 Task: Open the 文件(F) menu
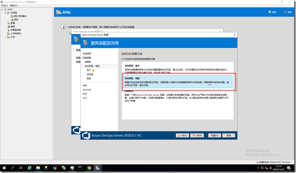(4, 6)
